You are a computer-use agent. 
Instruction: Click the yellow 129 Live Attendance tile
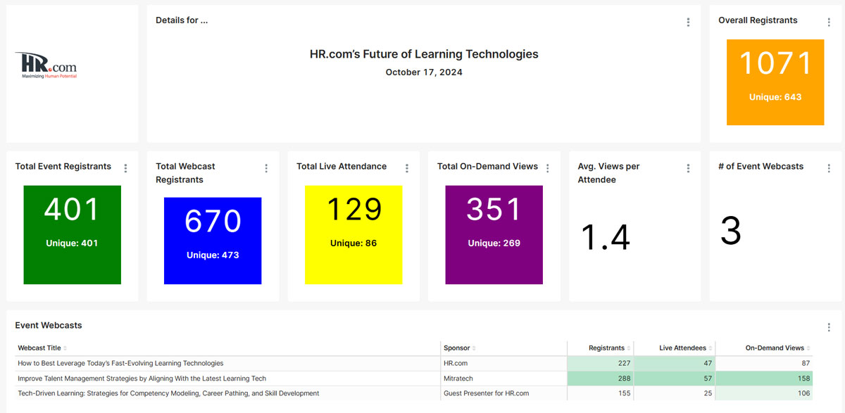coord(353,235)
